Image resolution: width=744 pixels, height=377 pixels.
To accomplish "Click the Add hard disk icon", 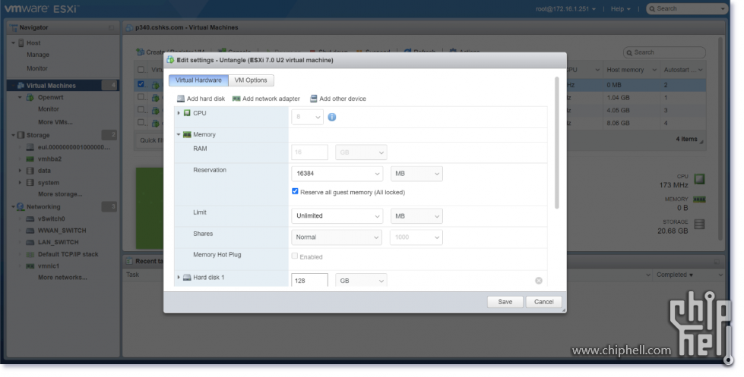I will point(180,99).
